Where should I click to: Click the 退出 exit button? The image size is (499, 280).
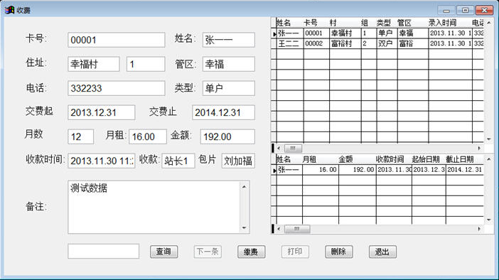[382, 252]
